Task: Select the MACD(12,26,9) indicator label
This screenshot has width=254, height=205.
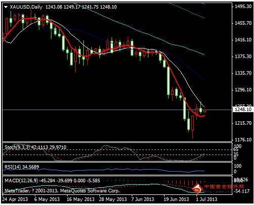Action: coord(21,181)
